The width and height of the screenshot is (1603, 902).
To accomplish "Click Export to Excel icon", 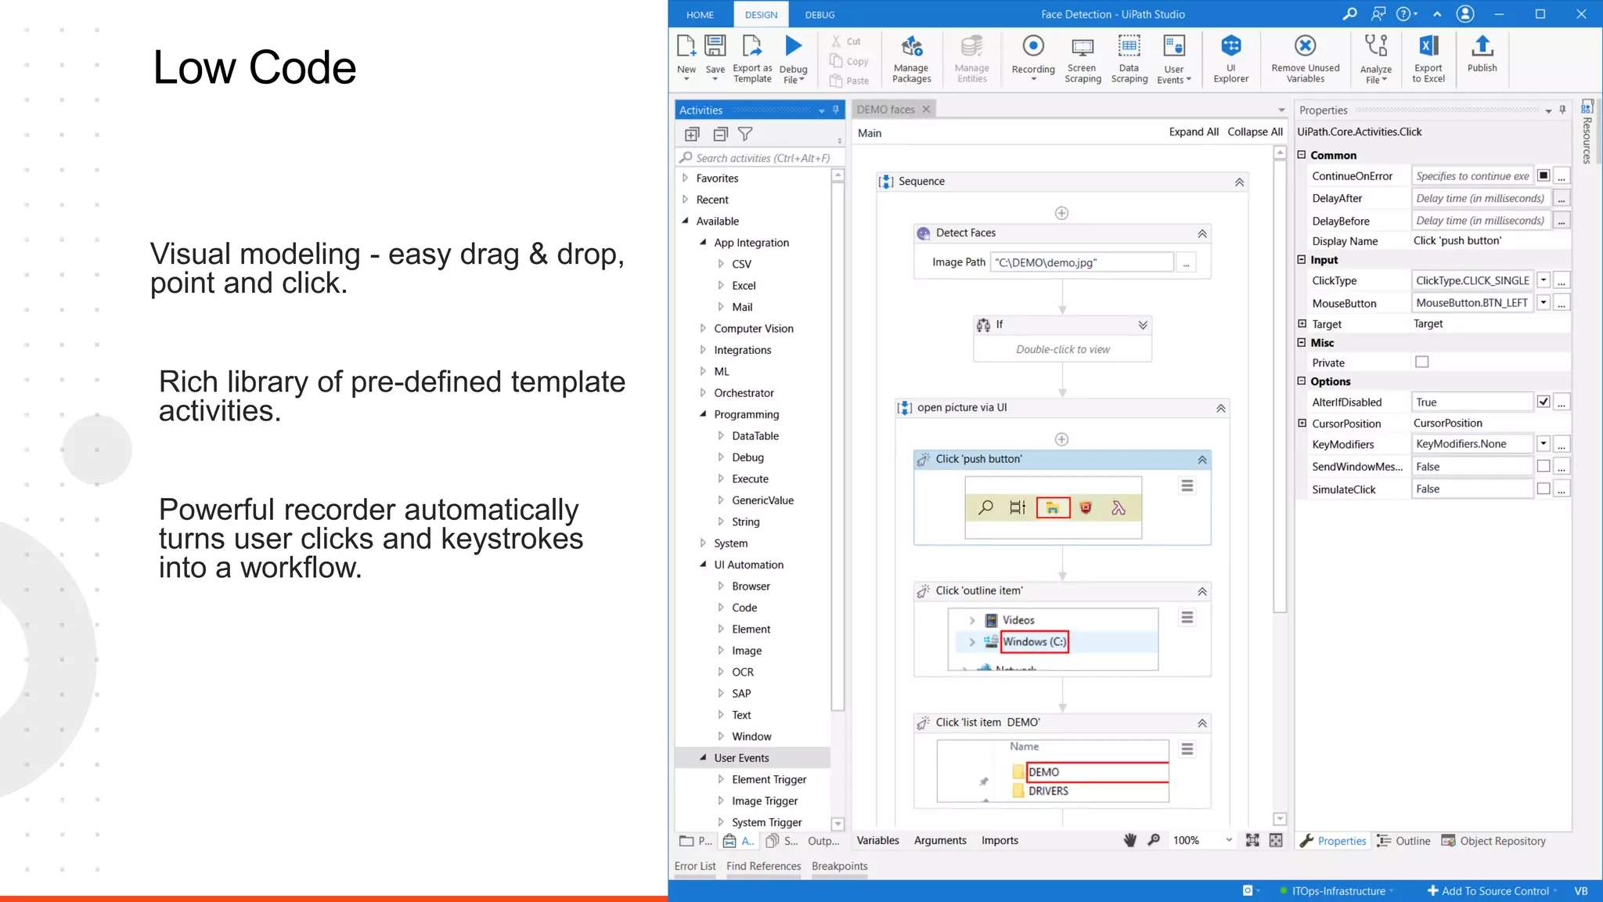I will tap(1428, 46).
